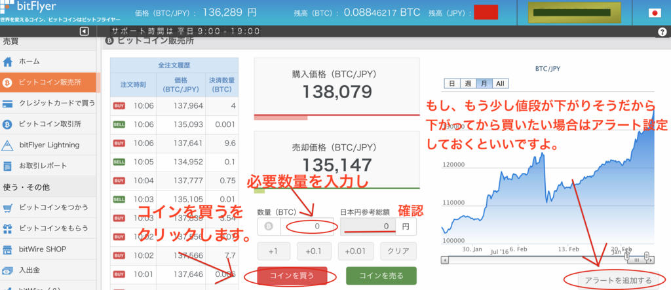Click the 購入価格 138,079 panel

coord(337,87)
